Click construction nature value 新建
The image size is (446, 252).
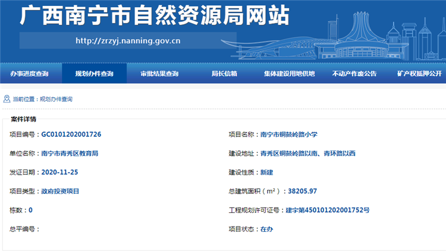point(266,173)
